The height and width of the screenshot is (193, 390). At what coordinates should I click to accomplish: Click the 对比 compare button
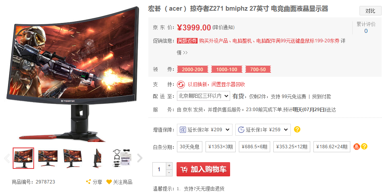(x=370, y=11)
